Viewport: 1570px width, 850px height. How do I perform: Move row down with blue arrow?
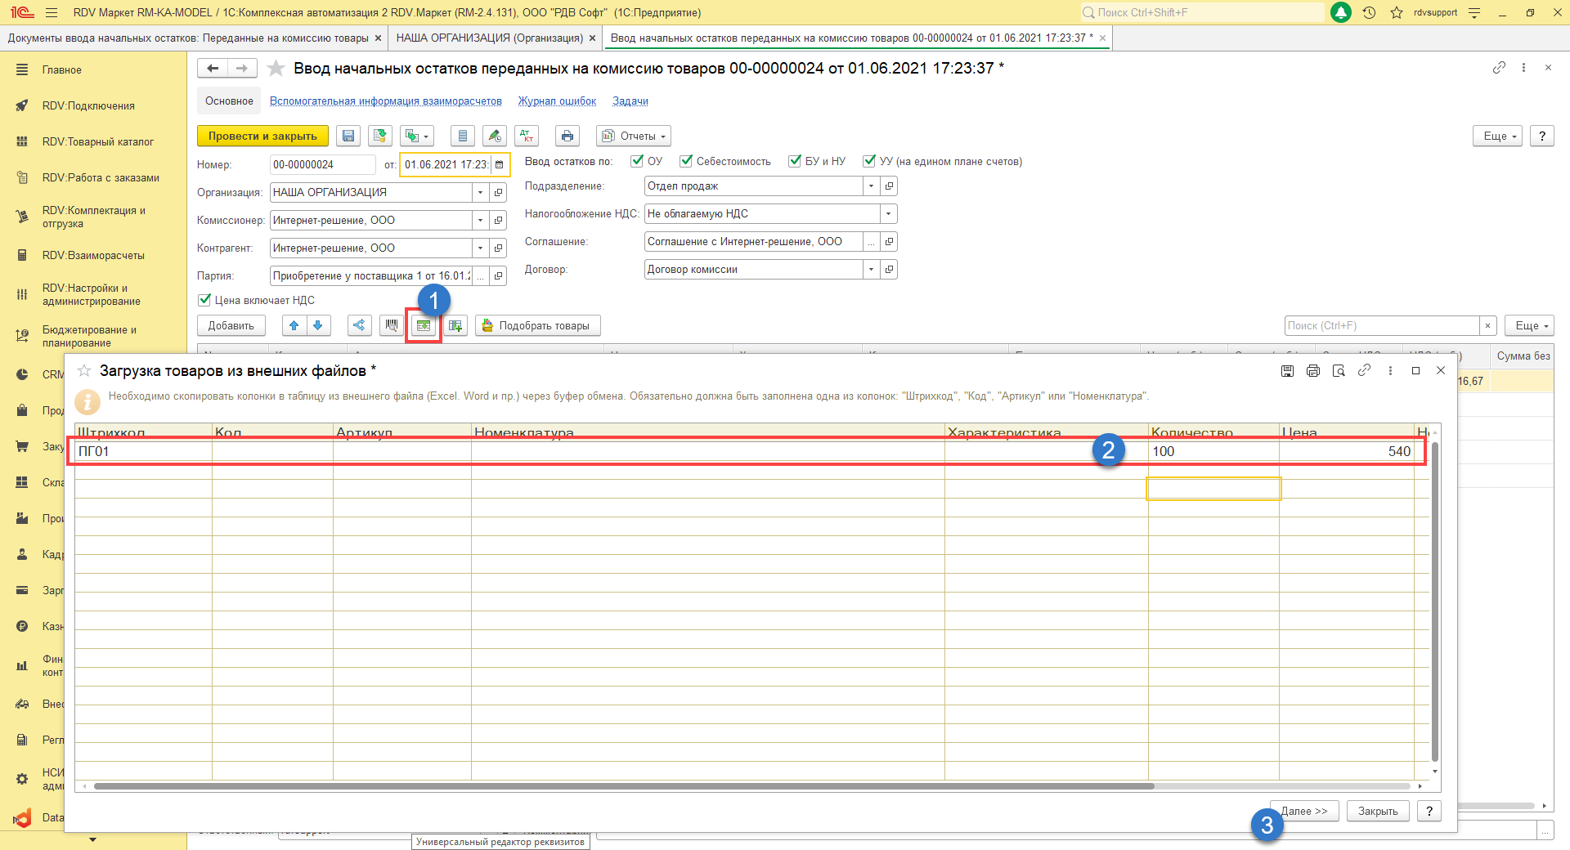[318, 326]
